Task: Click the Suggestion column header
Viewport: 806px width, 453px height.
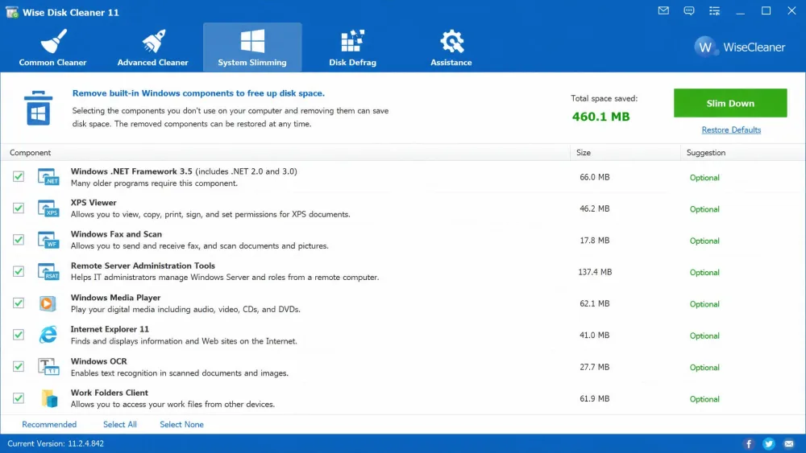Action: (743, 152)
